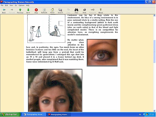Image resolution: width=156 pixels, height=117 pixels.
Task: Click the close-up eye photograph
Action: (102, 53)
